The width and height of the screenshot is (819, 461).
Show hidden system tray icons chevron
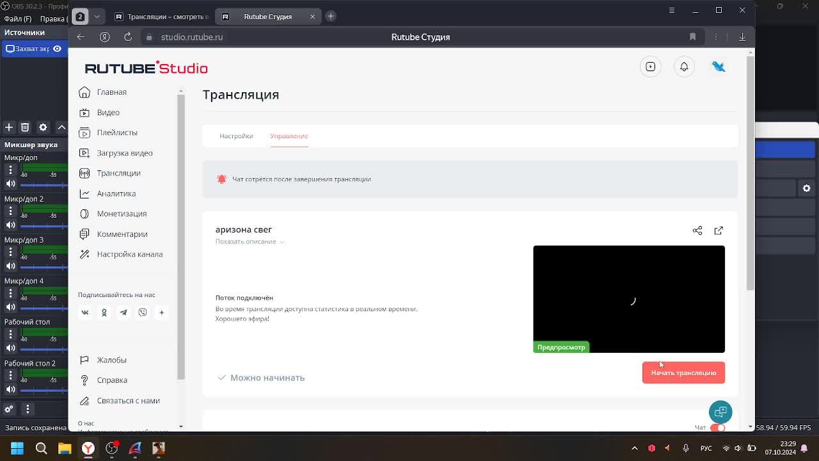click(x=634, y=448)
